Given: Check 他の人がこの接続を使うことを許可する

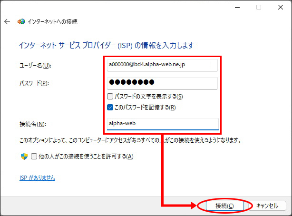Looking at the screenshot, I should (34, 156).
